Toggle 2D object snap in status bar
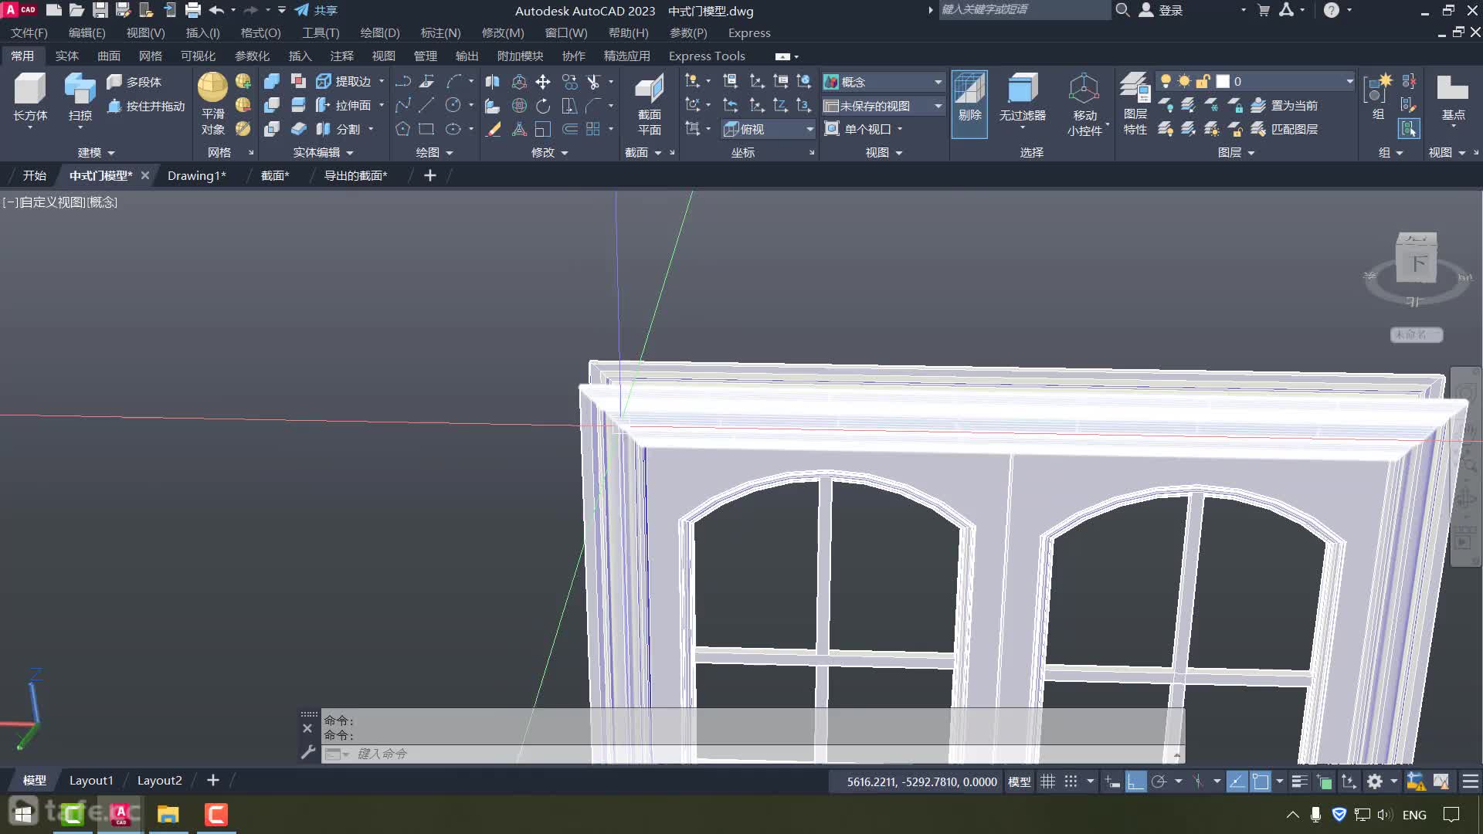 tap(1261, 781)
